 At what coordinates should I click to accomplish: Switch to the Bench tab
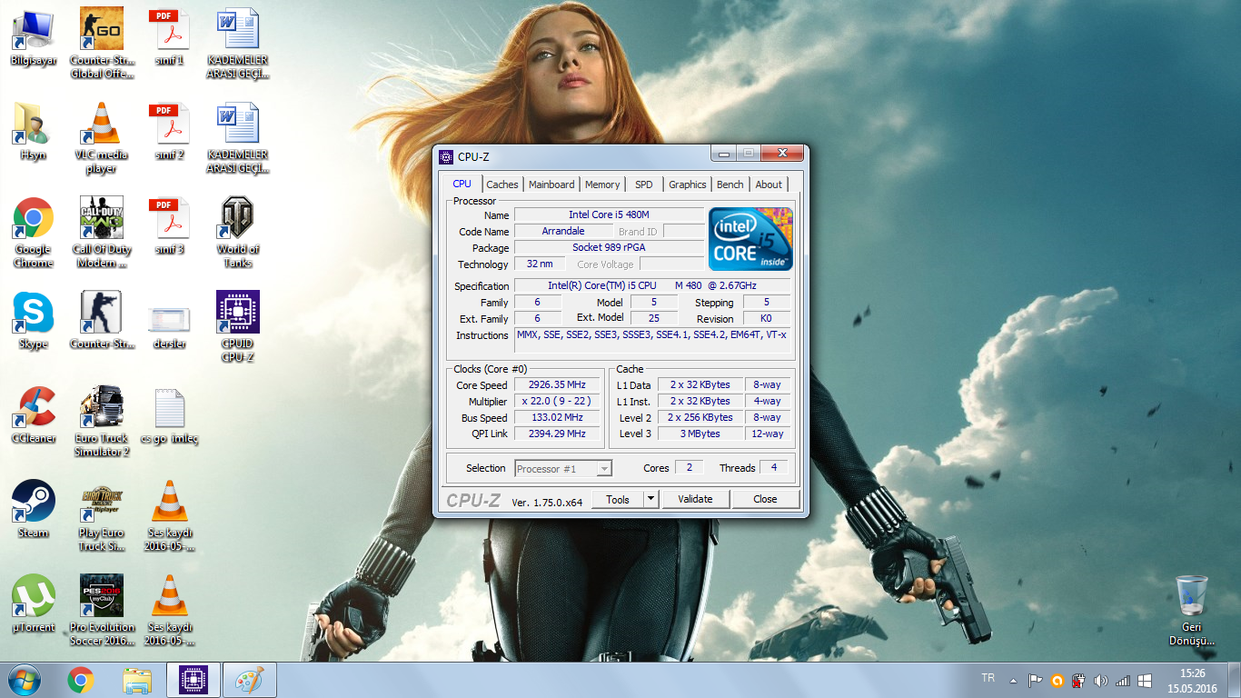tap(730, 184)
